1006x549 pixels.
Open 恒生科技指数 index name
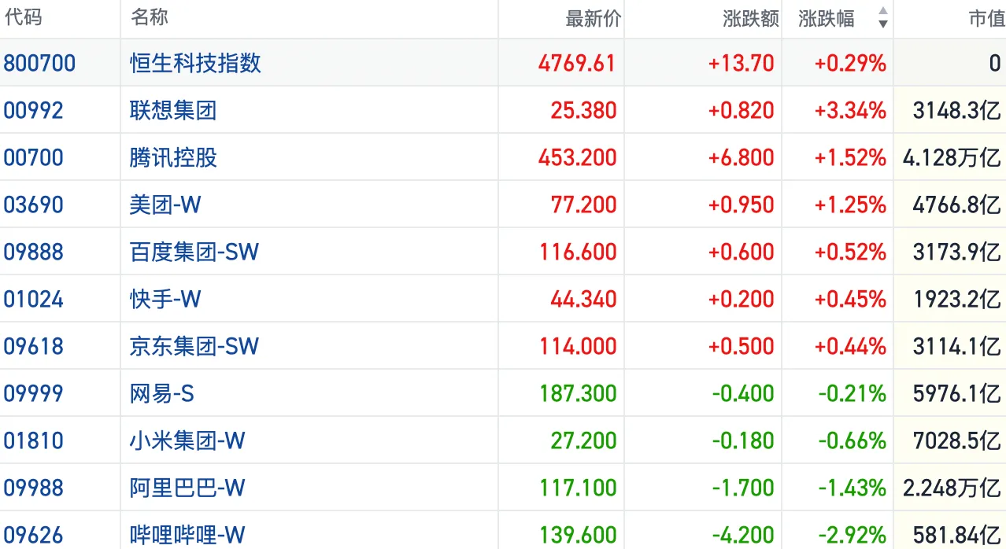pos(196,63)
